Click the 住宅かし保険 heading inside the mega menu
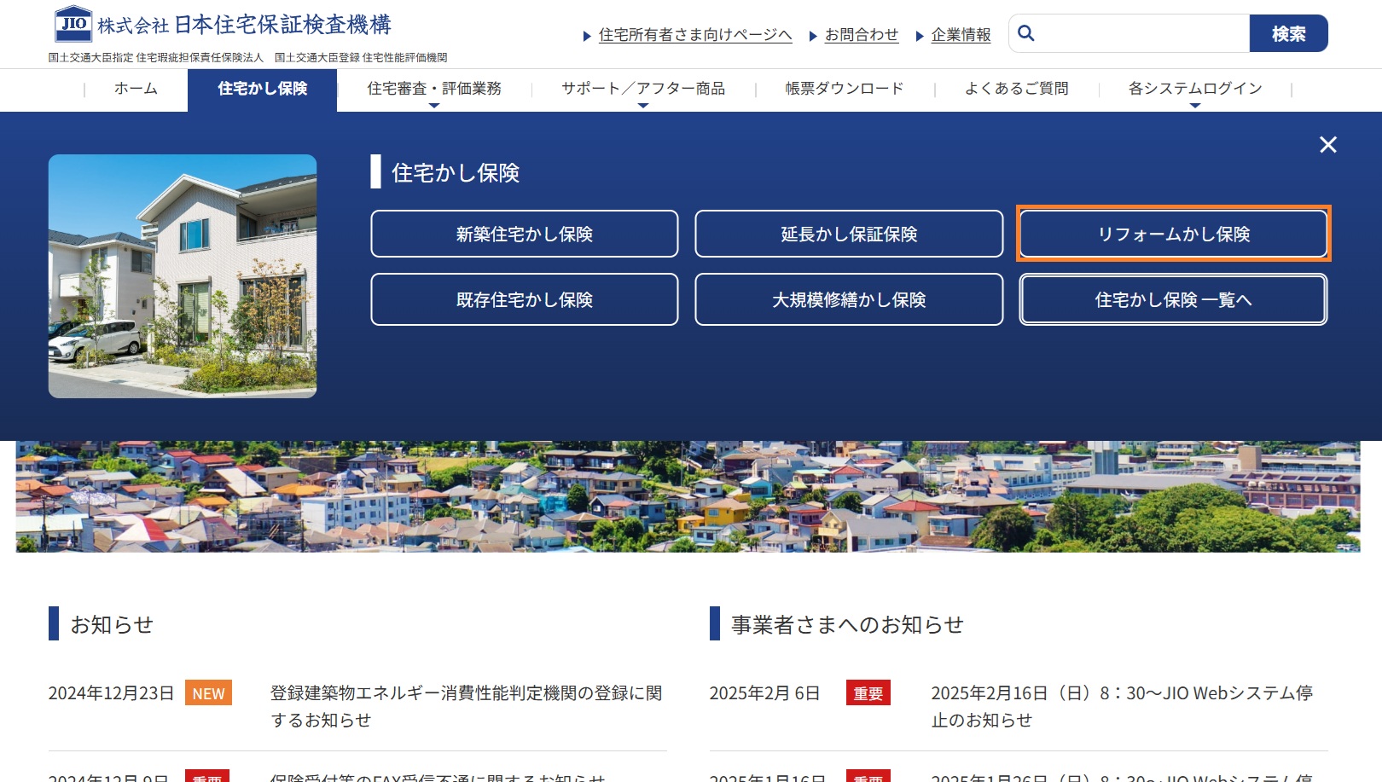The width and height of the screenshot is (1382, 782). tap(456, 172)
